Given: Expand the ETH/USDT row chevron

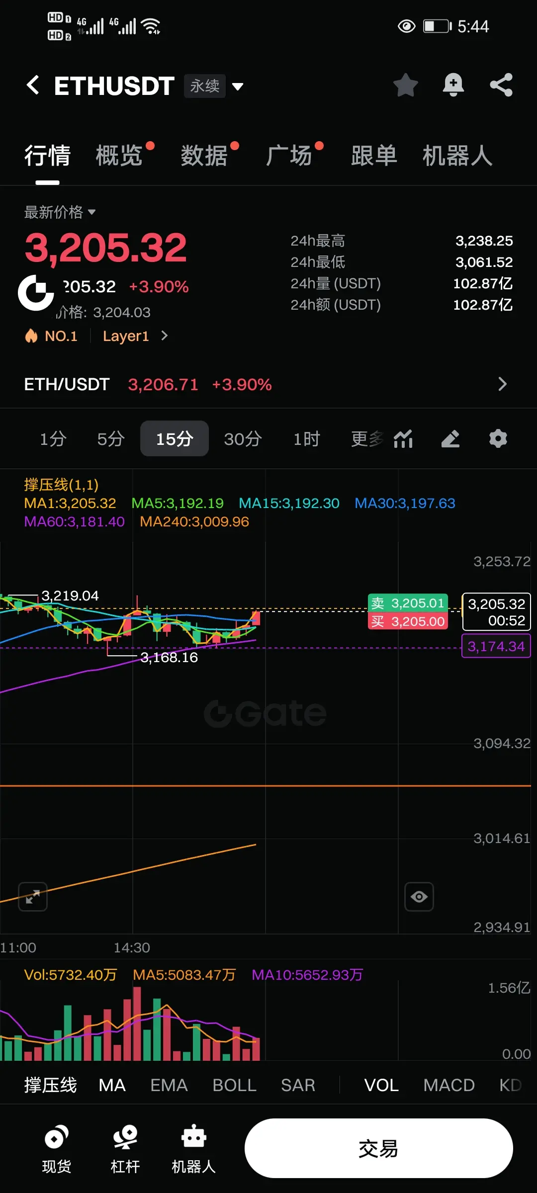Looking at the screenshot, I should point(503,384).
